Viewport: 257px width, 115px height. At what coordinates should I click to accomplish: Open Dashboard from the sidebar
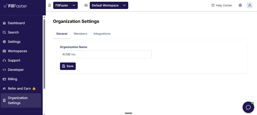(x=21, y=23)
